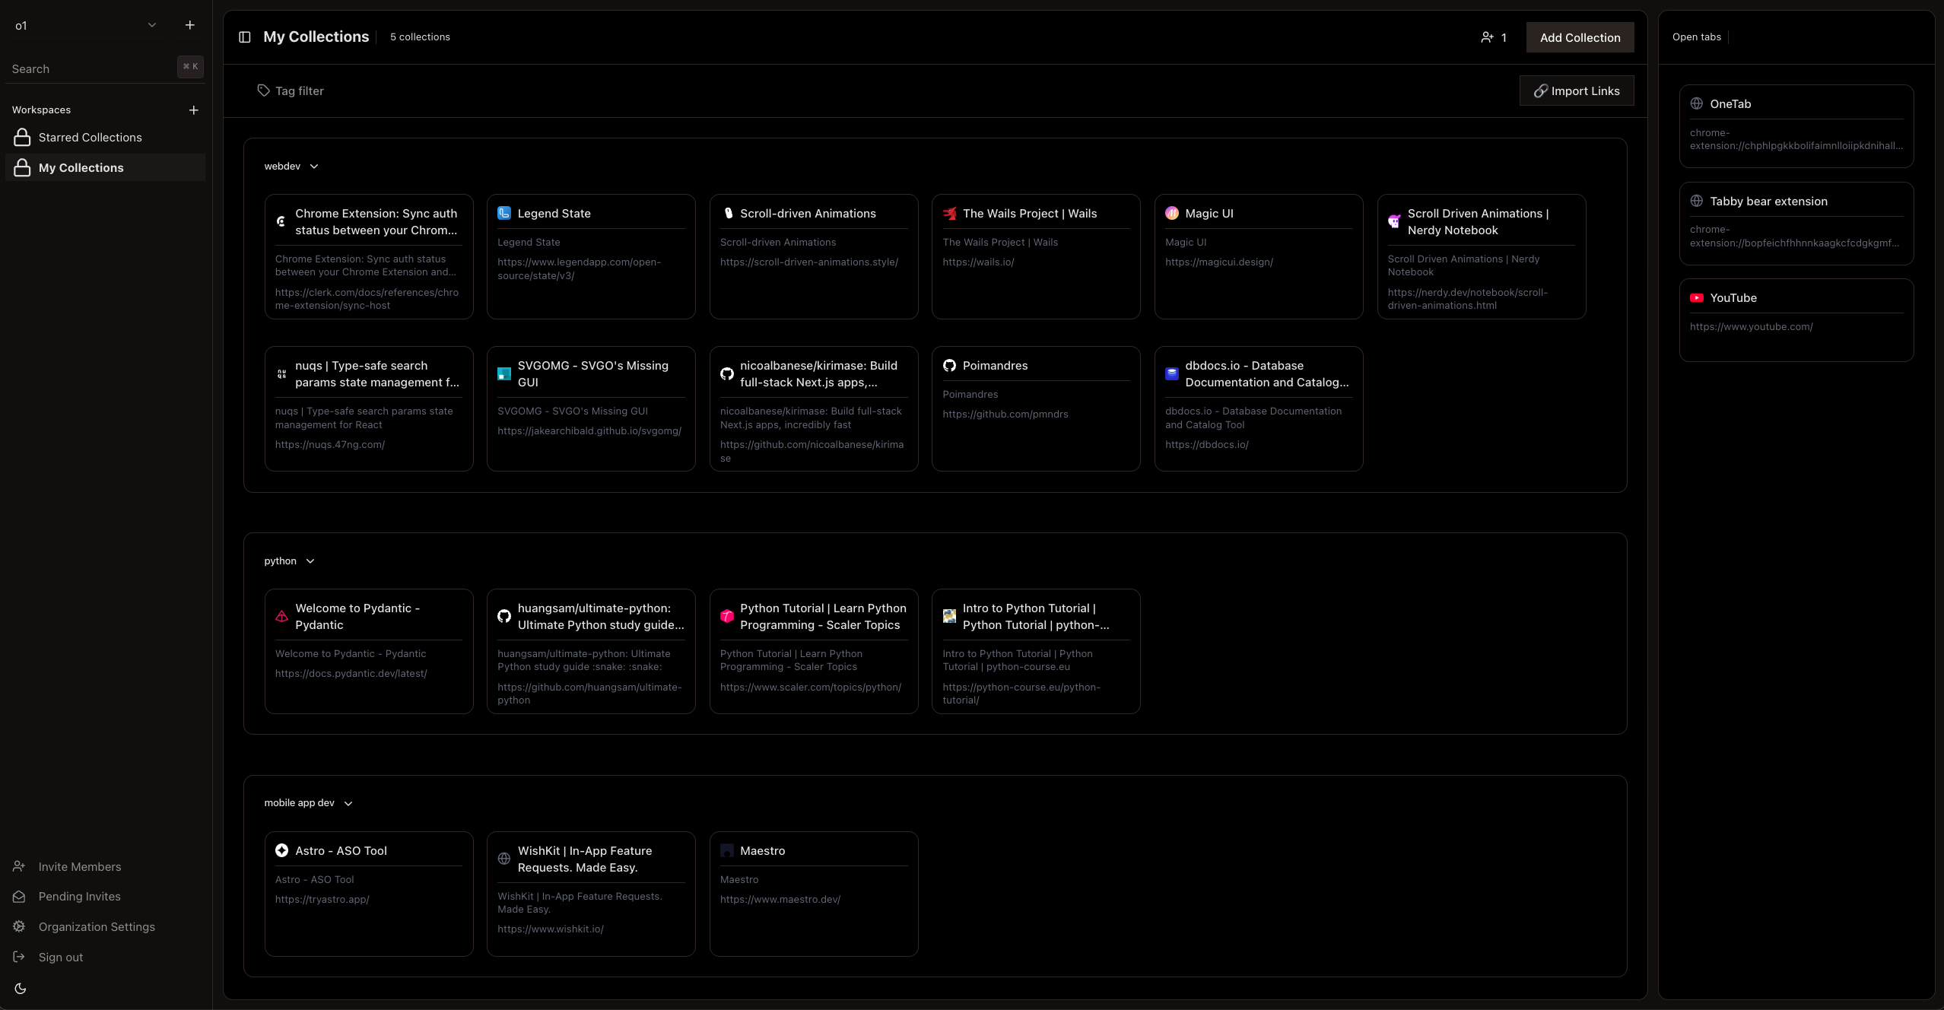Click the Add Collection button

pyautogui.click(x=1580, y=37)
